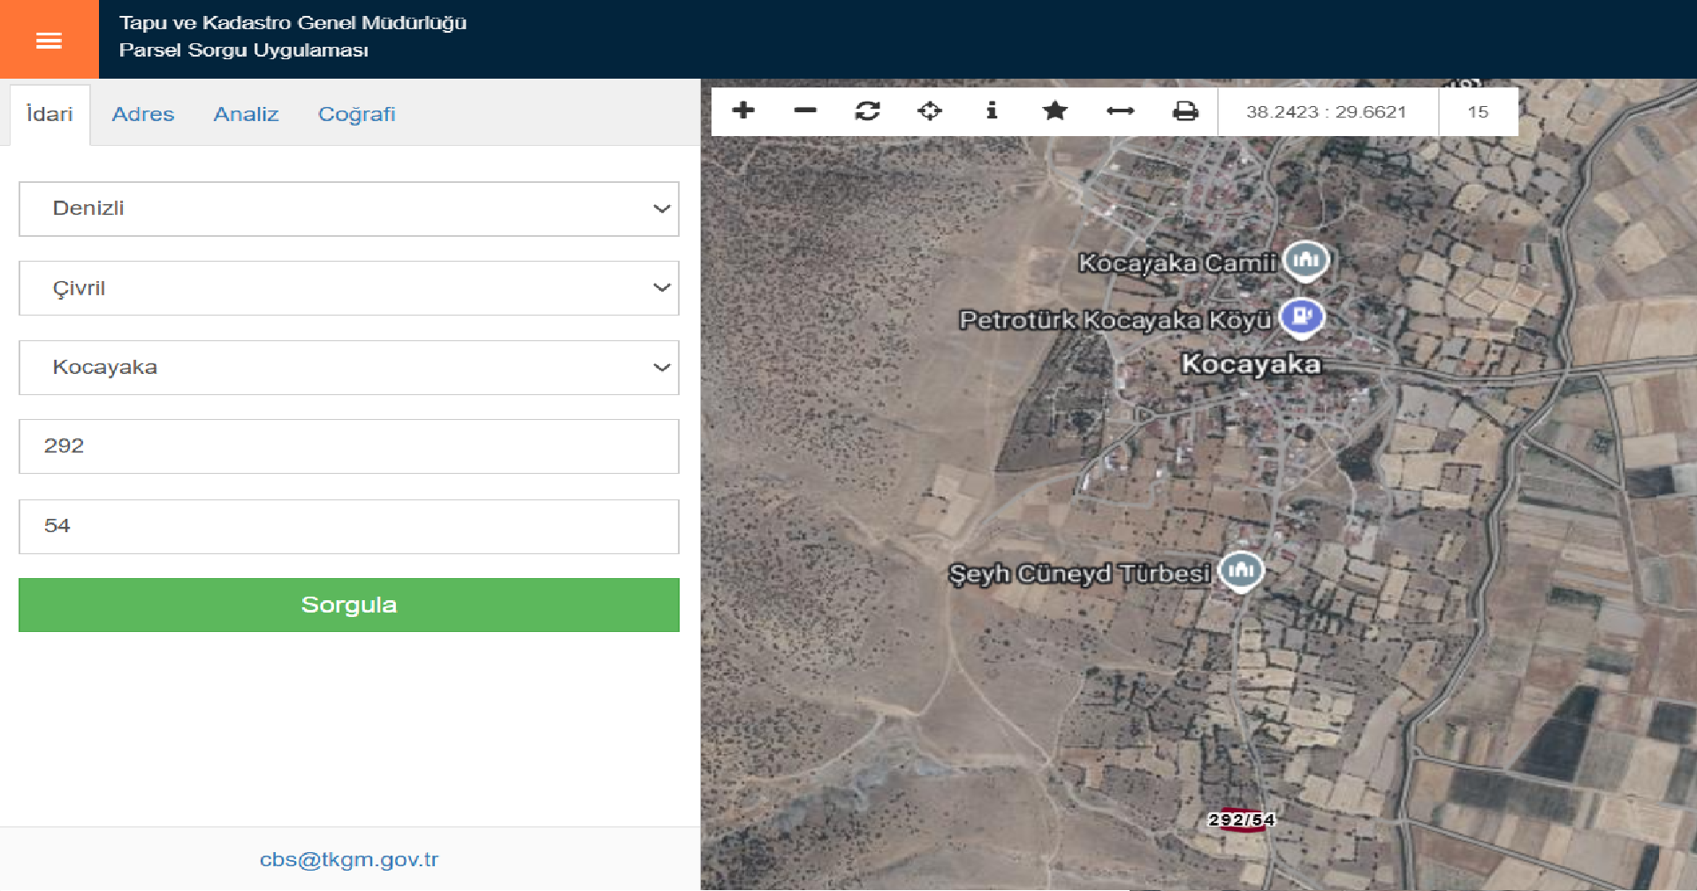Focus the block number field 292

coord(349,446)
